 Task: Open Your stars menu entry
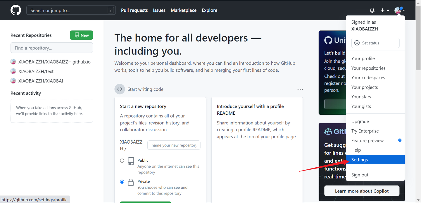click(x=375, y=97)
